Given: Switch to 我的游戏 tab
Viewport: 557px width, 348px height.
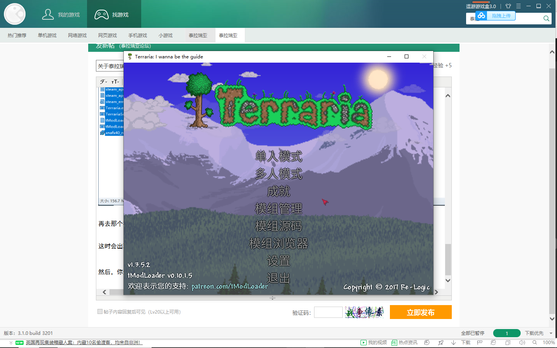Looking at the screenshot, I should [61, 14].
